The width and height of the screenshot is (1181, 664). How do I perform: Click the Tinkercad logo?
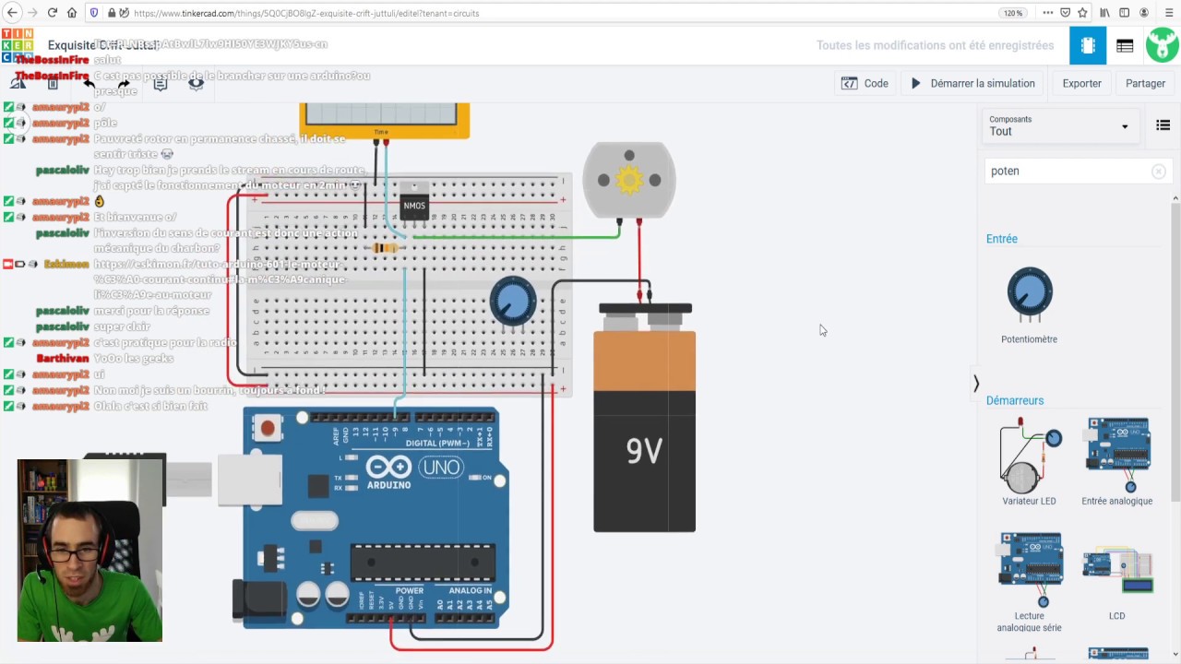(x=18, y=45)
